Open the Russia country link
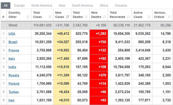 coord(14,75)
